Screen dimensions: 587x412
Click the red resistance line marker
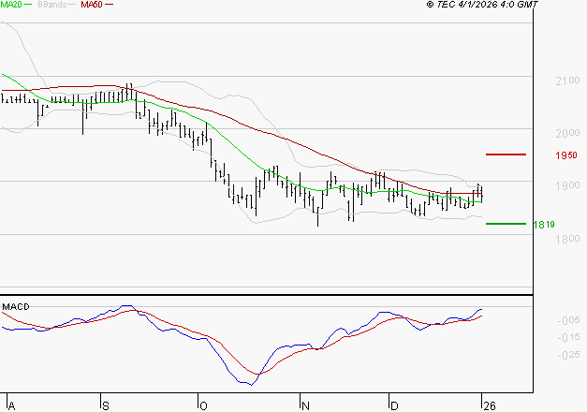(x=506, y=154)
